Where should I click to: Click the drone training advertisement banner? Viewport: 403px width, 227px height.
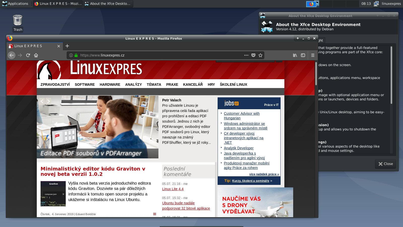tap(255, 202)
